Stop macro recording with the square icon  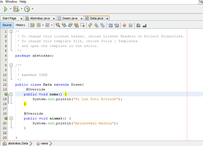click(131, 25)
